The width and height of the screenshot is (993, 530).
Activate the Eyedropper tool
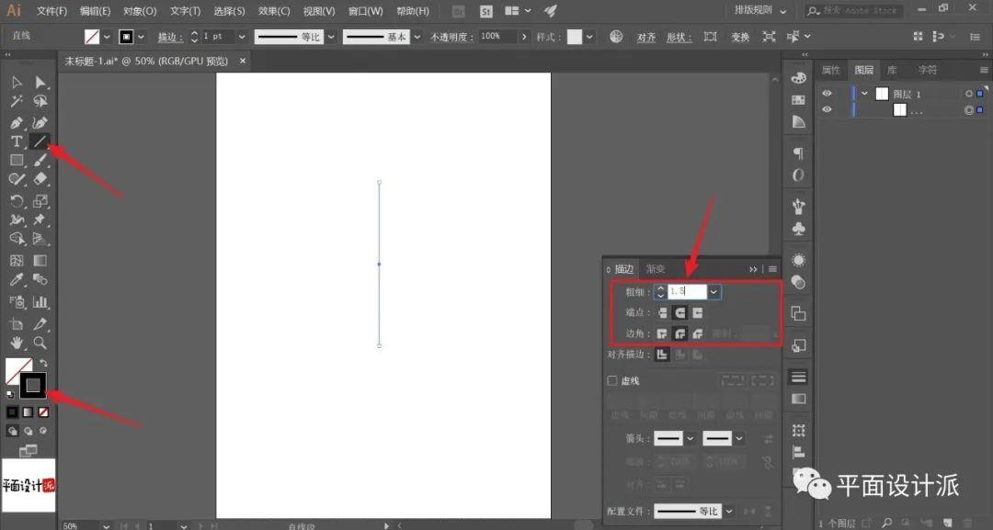(17, 280)
